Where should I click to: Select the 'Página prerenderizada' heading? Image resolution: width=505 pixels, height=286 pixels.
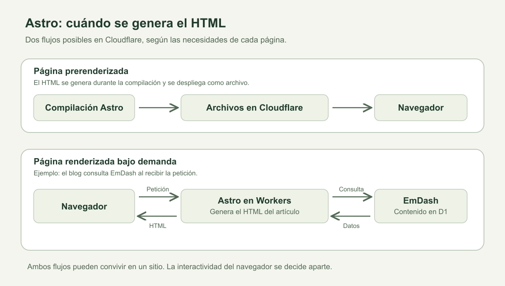[81, 71]
